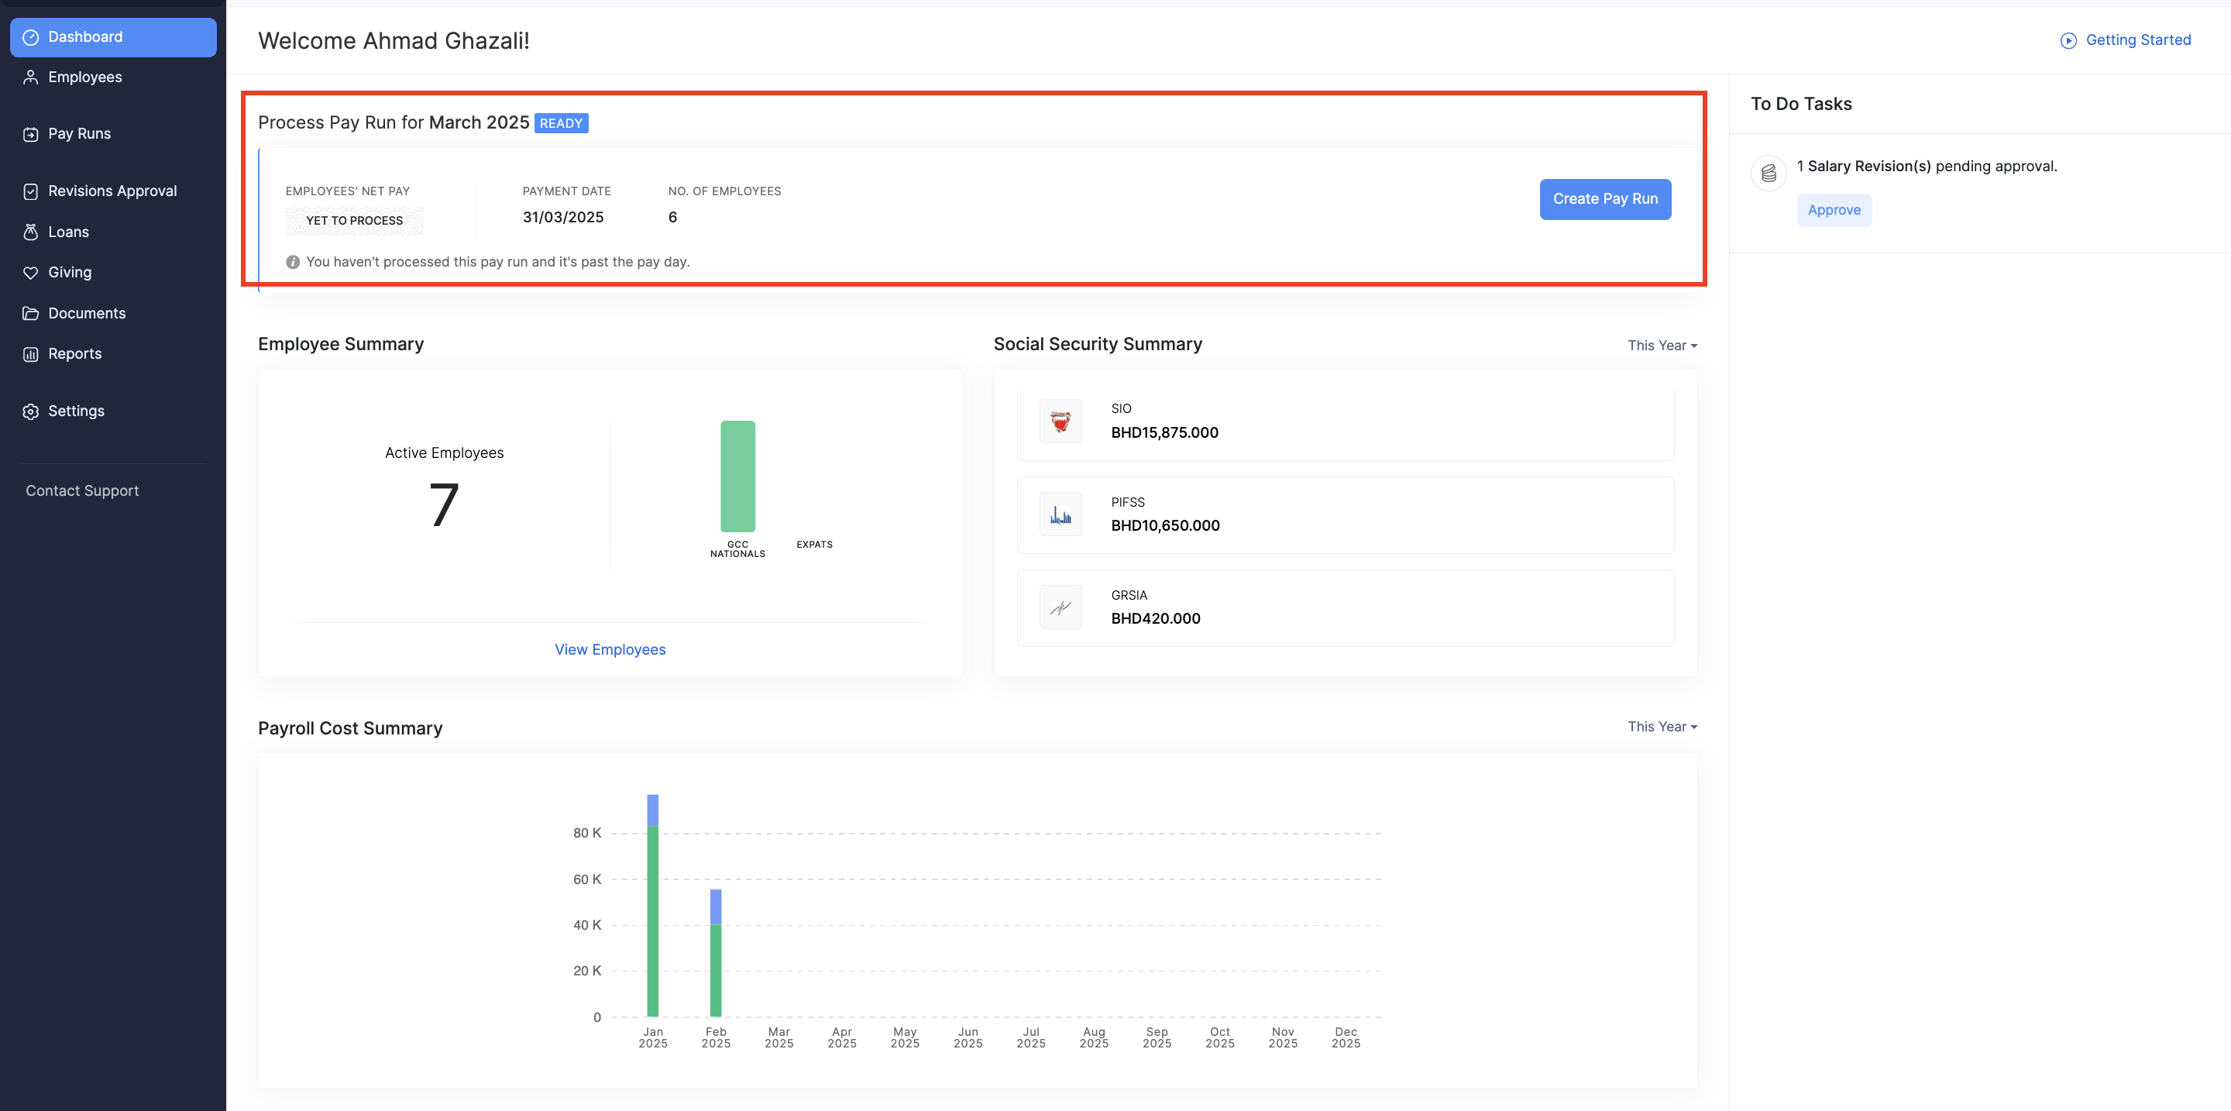This screenshot has height=1111, width=2231.
Task: Click the Documents folder icon
Action: click(x=31, y=314)
